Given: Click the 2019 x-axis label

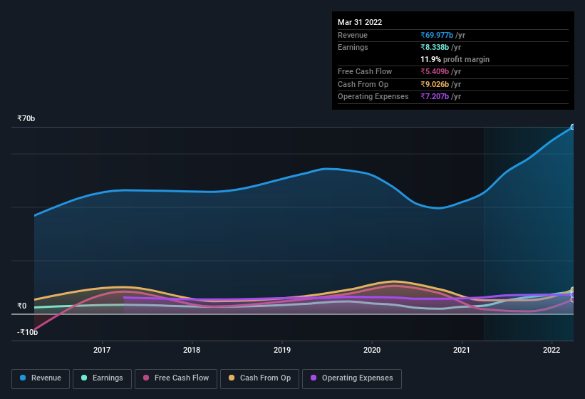Looking at the screenshot, I should [282, 350].
